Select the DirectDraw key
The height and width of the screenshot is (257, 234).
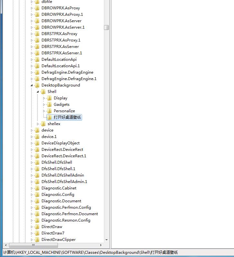pyautogui.click(x=52, y=227)
